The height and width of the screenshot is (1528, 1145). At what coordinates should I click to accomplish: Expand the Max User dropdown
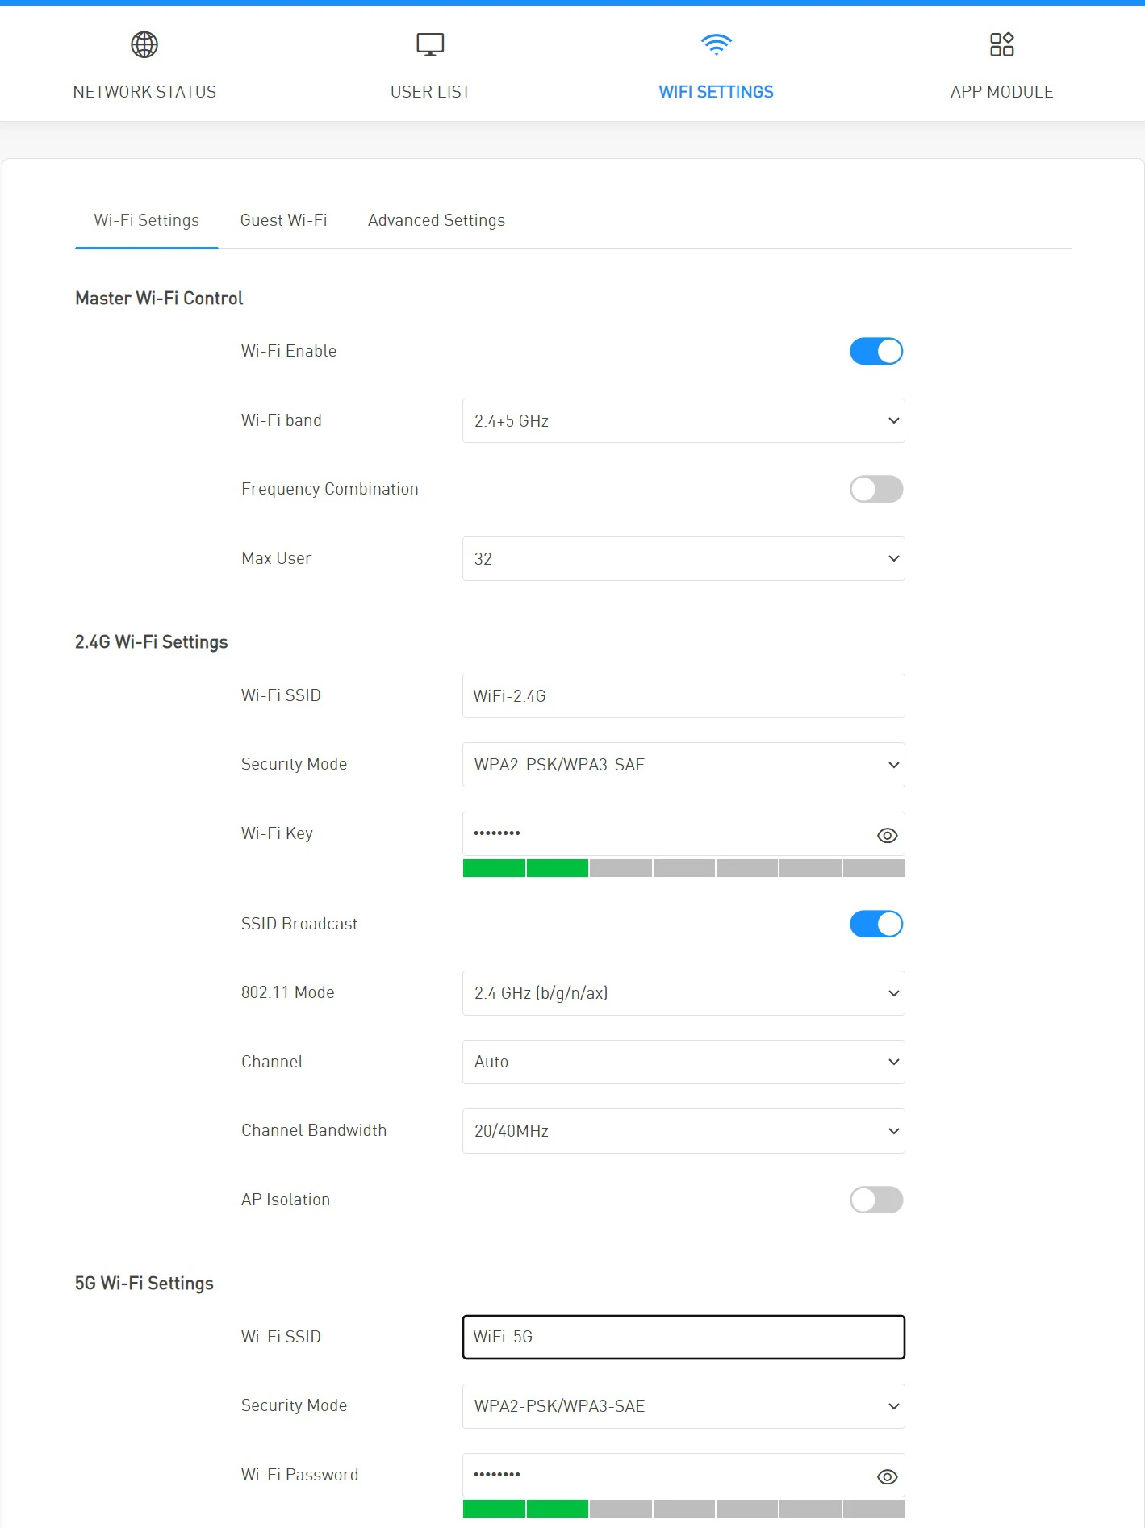click(x=683, y=559)
